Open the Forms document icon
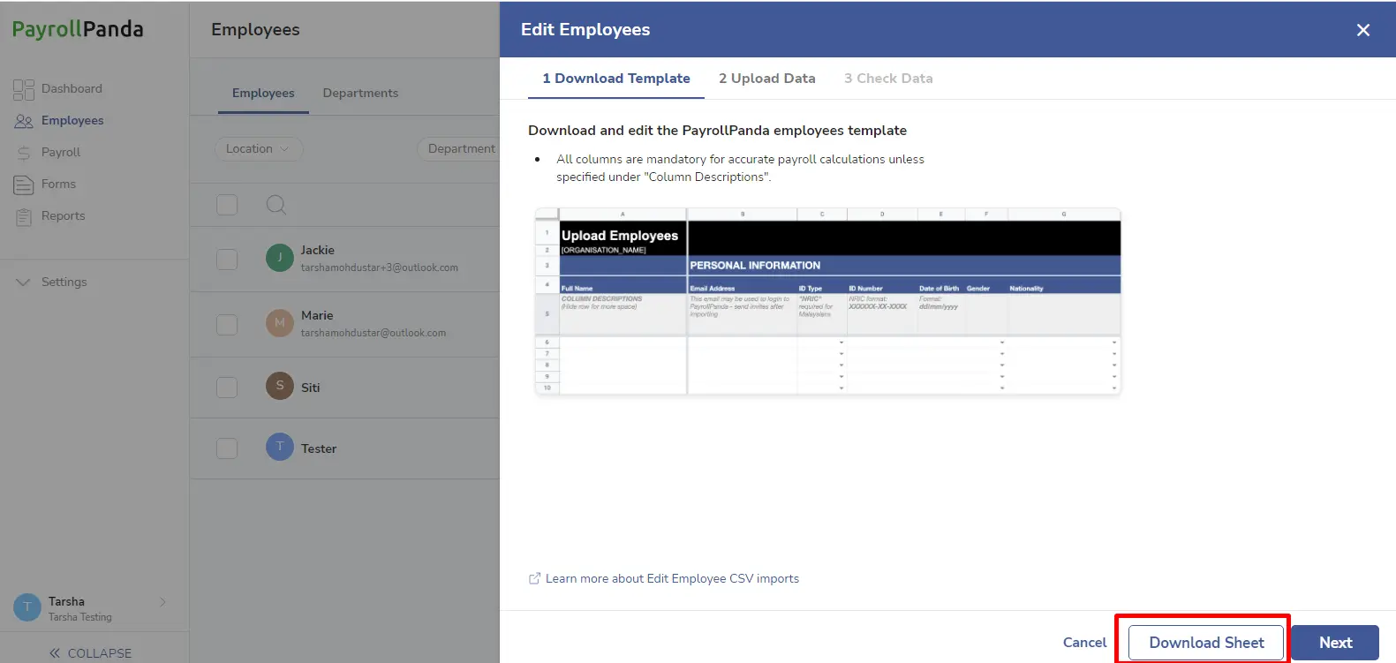 tap(24, 185)
